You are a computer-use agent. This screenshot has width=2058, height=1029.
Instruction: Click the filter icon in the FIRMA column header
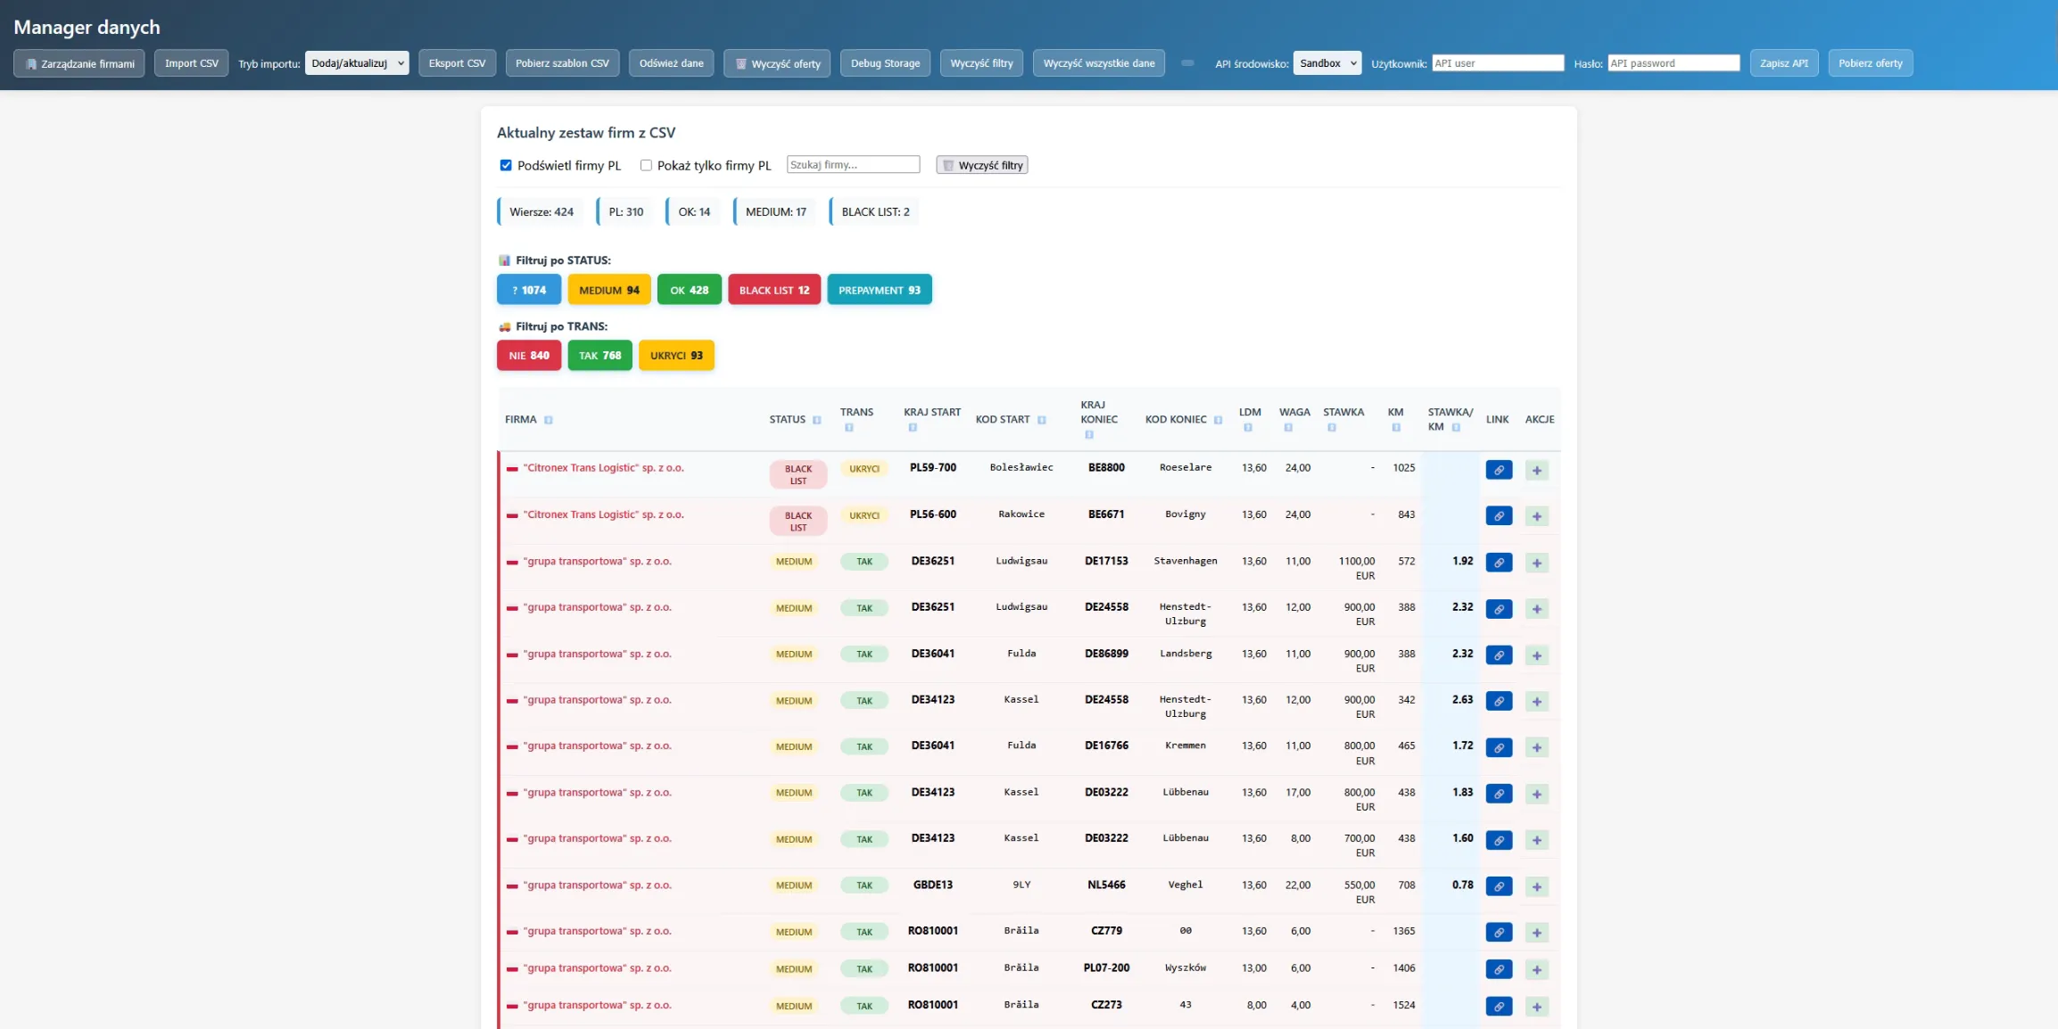click(x=548, y=419)
